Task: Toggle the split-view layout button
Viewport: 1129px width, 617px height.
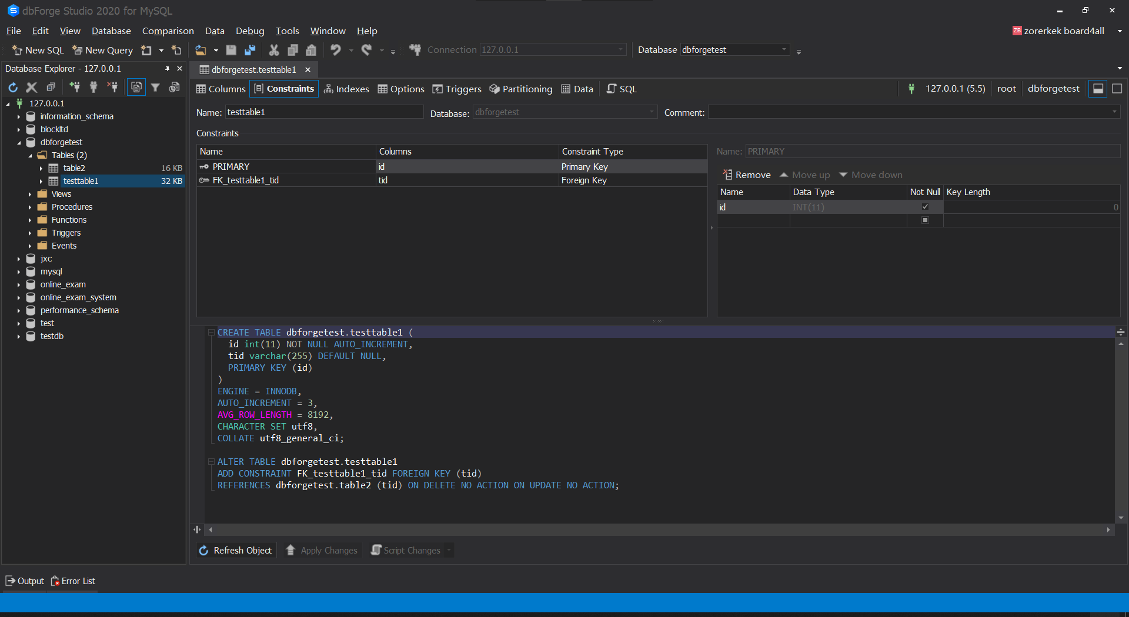Action: click(1098, 89)
